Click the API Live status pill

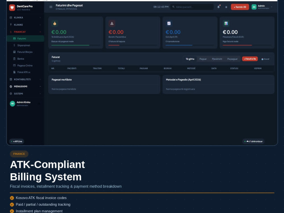click(17, 141)
